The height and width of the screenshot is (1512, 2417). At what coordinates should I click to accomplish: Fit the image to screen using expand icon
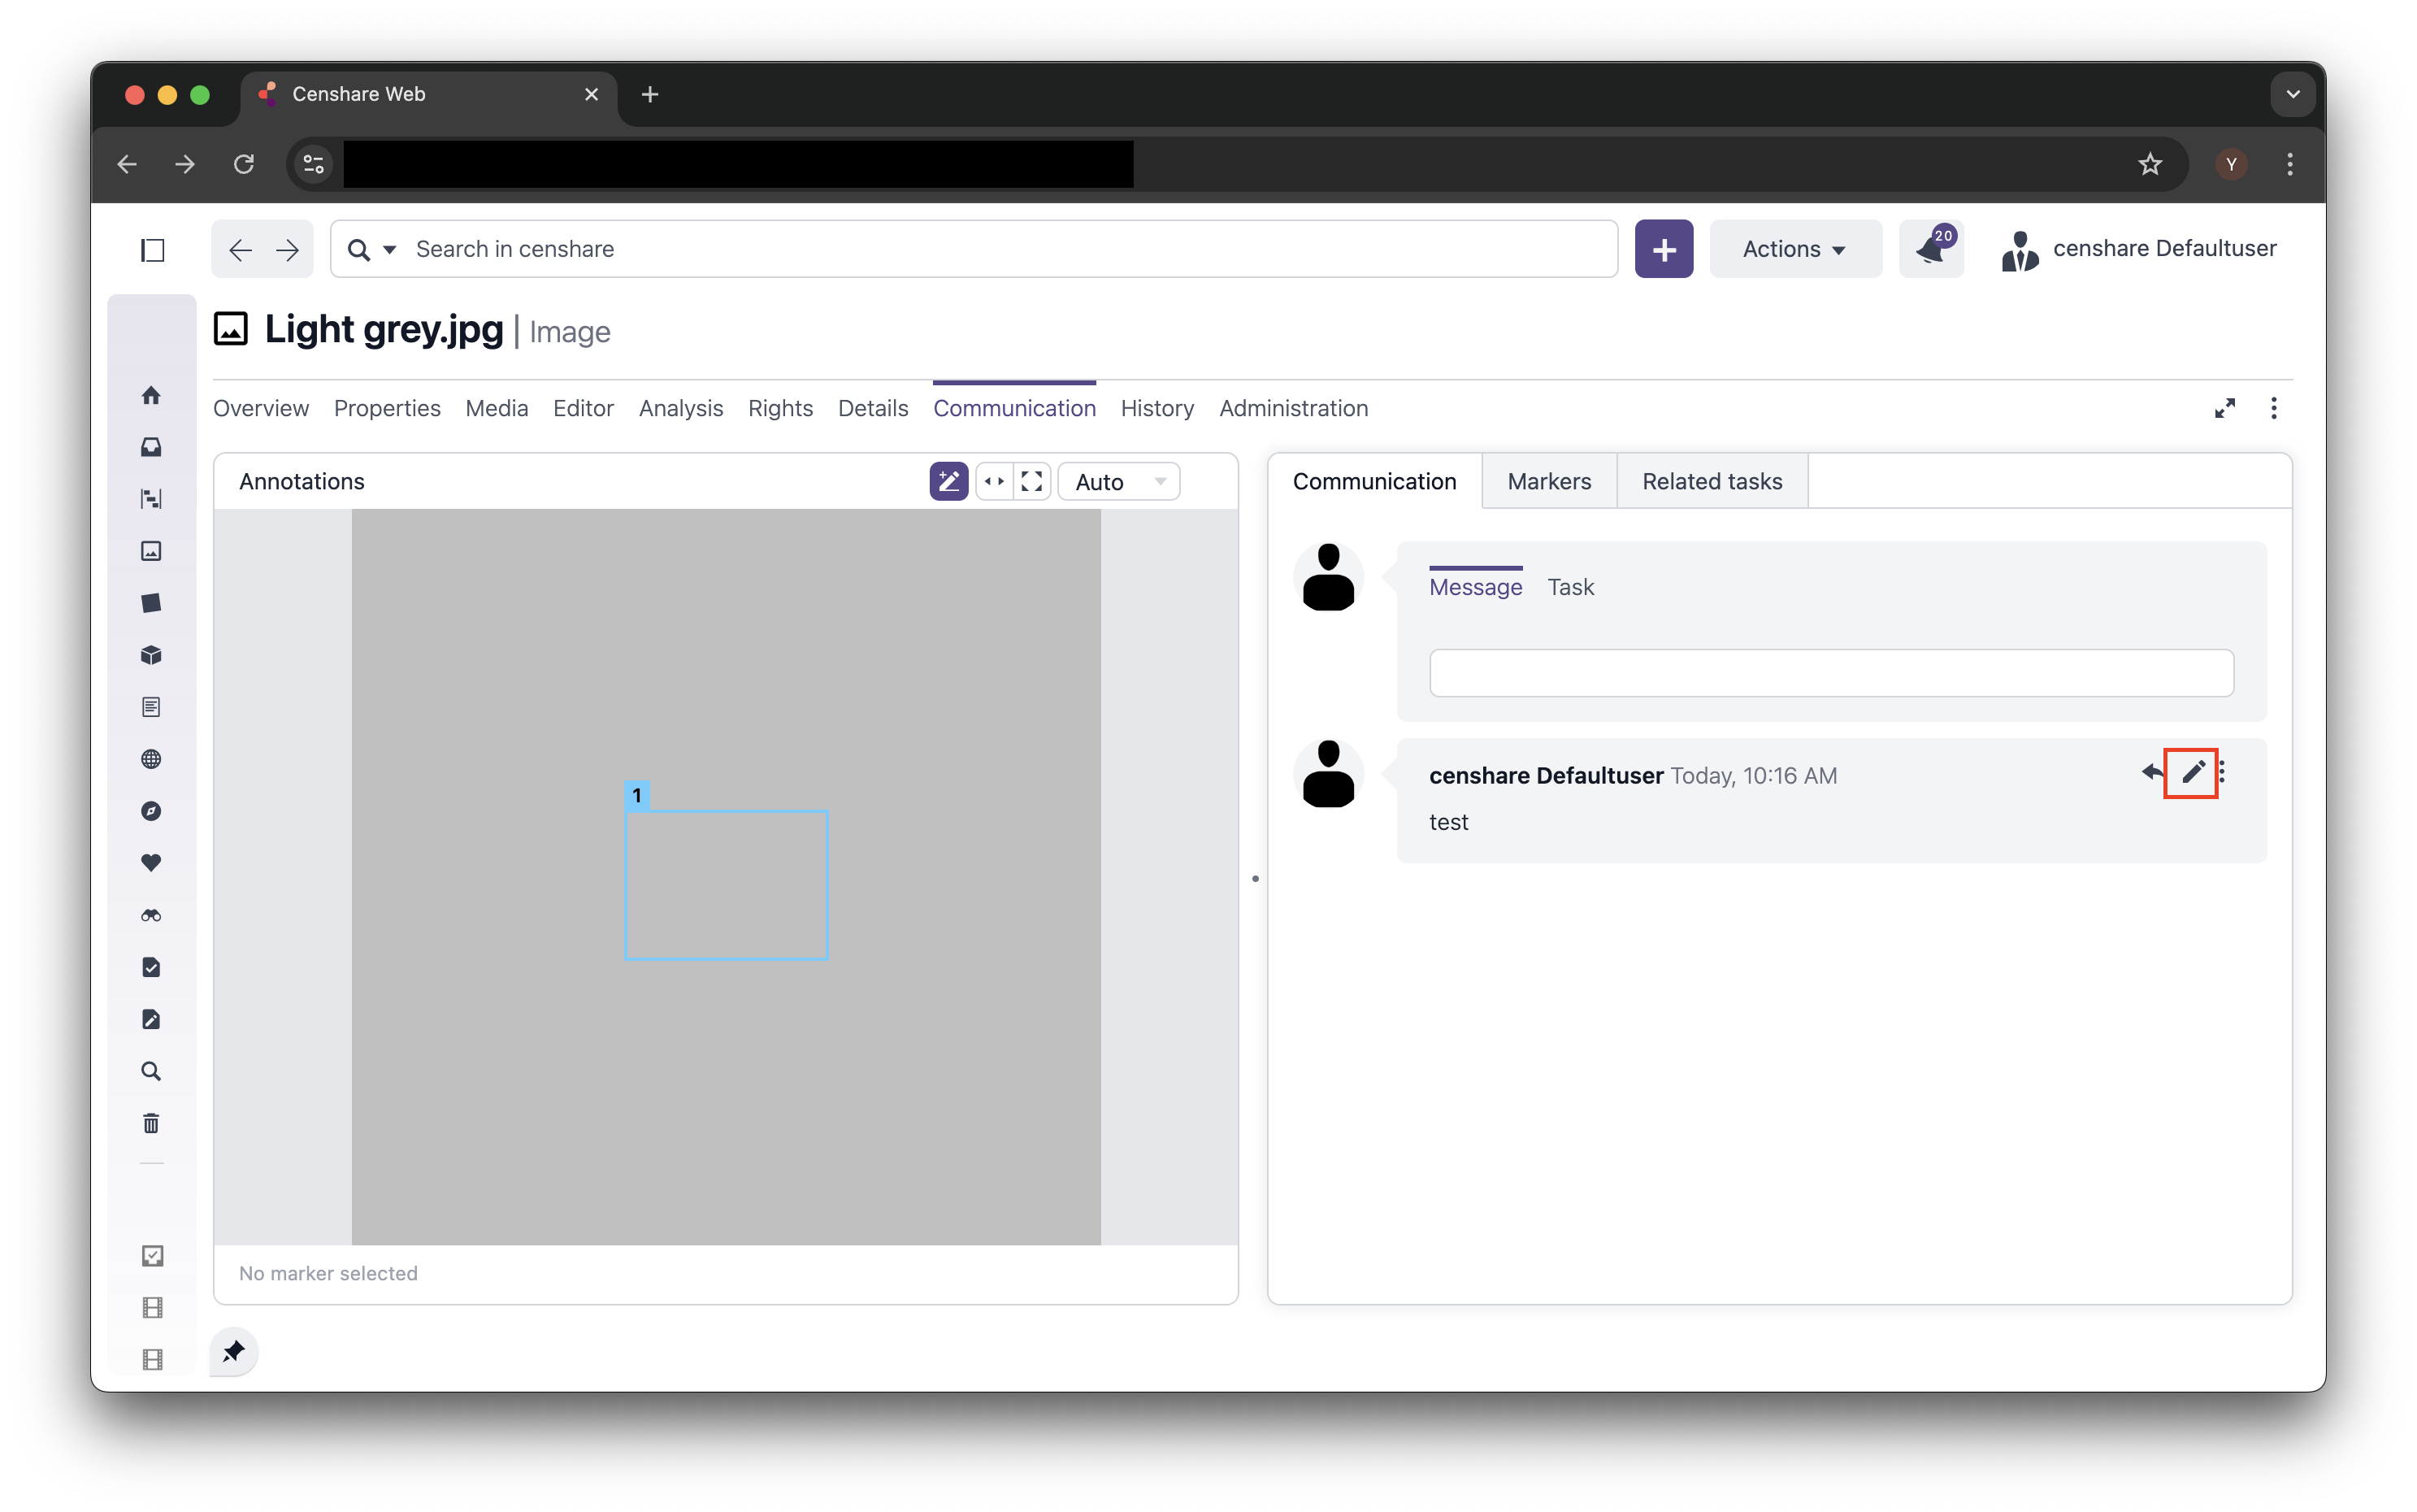(x=1031, y=481)
